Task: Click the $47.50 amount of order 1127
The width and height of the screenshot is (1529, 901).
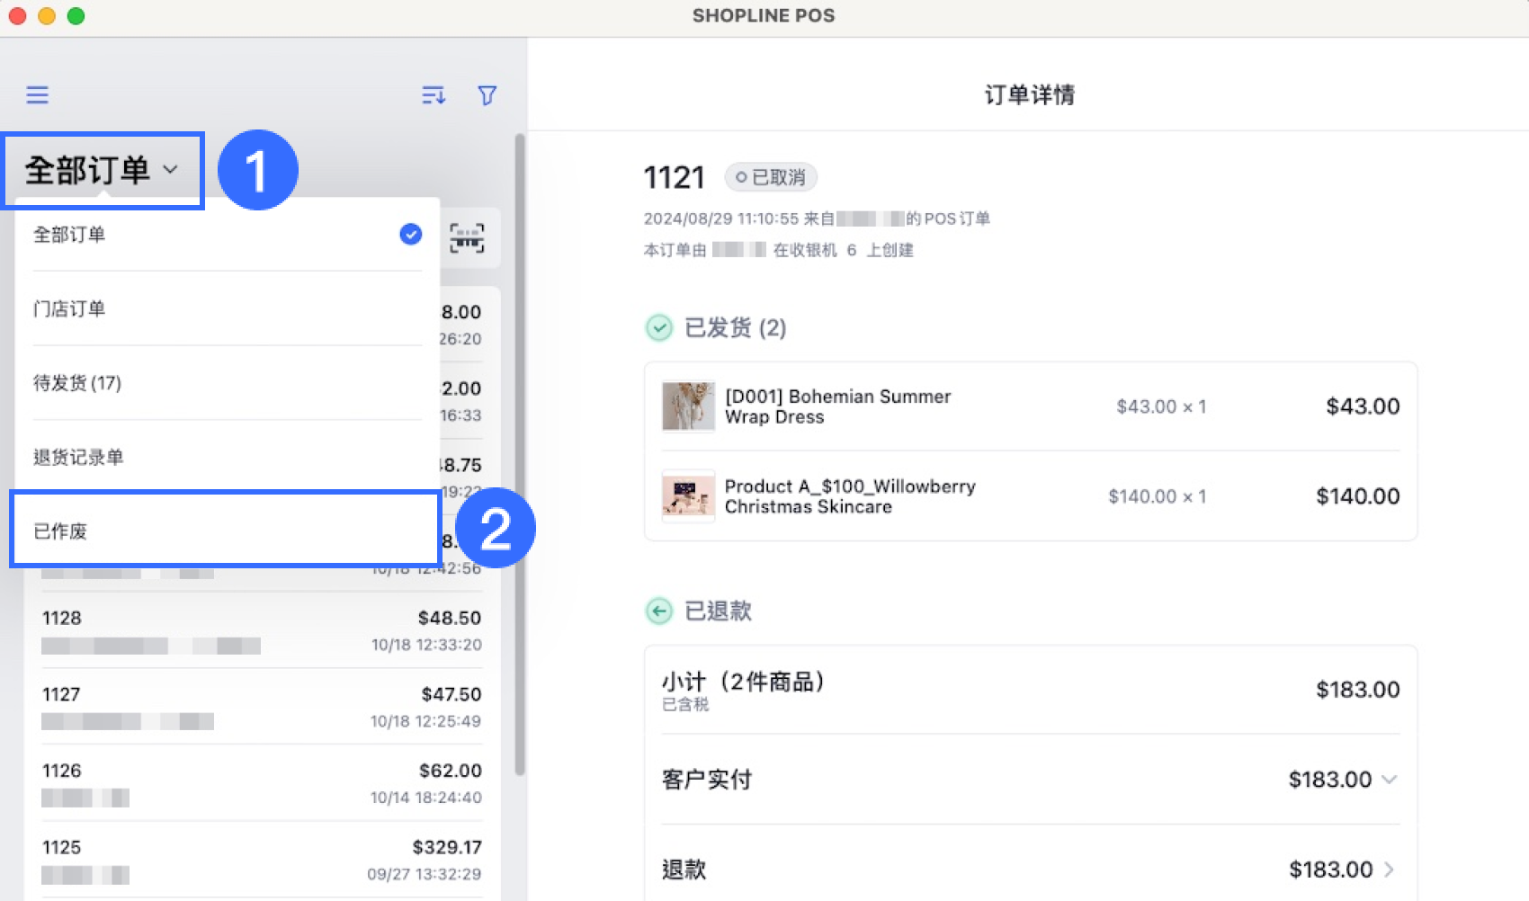Action: (x=452, y=694)
